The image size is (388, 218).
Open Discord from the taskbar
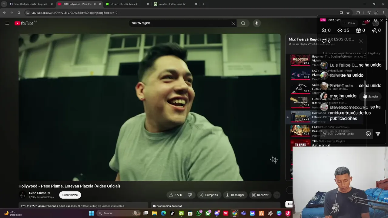coord(217,213)
